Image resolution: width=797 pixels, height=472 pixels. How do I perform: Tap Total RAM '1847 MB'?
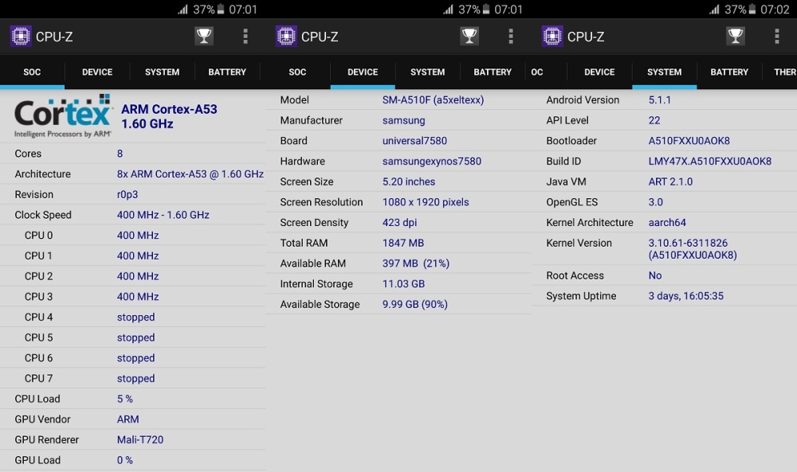coord(403,243)
